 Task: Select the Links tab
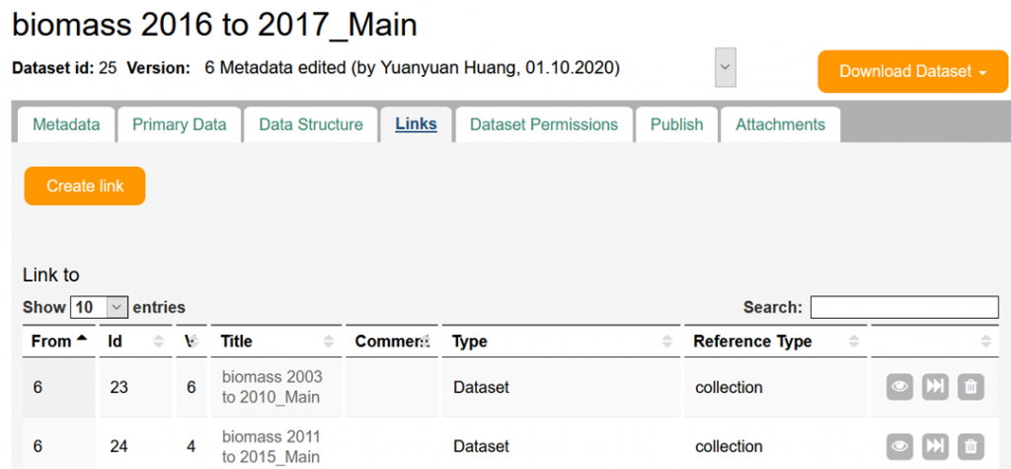coord(416,124)
